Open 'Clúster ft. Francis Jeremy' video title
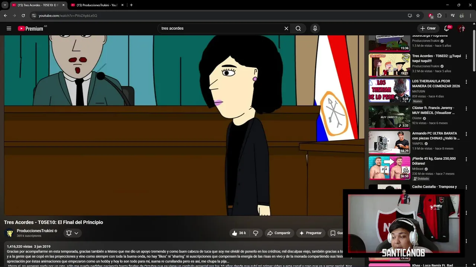 [434, 110]
